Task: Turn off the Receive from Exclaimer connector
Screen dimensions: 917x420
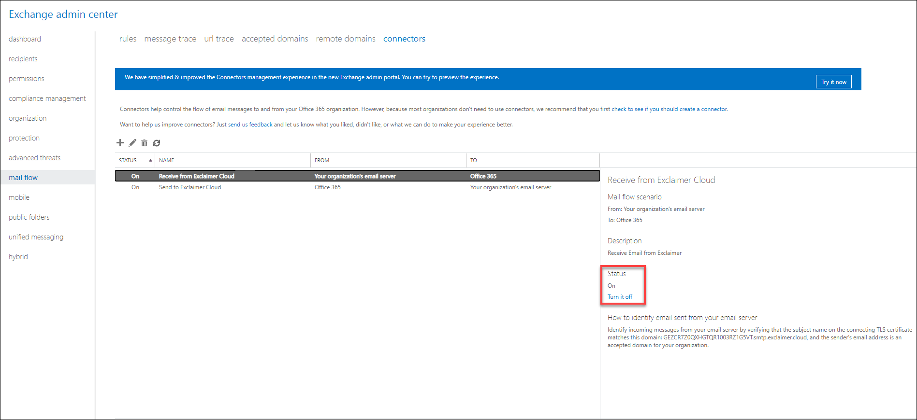Action: pyautogui.click(x=620, y=297)
